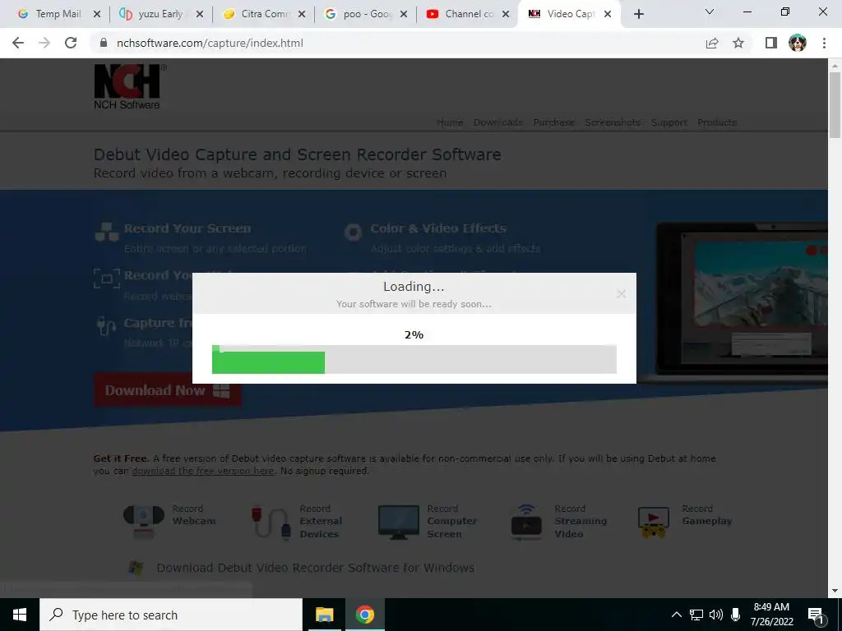Open Chrome three-dot menu

click(824, 43)
